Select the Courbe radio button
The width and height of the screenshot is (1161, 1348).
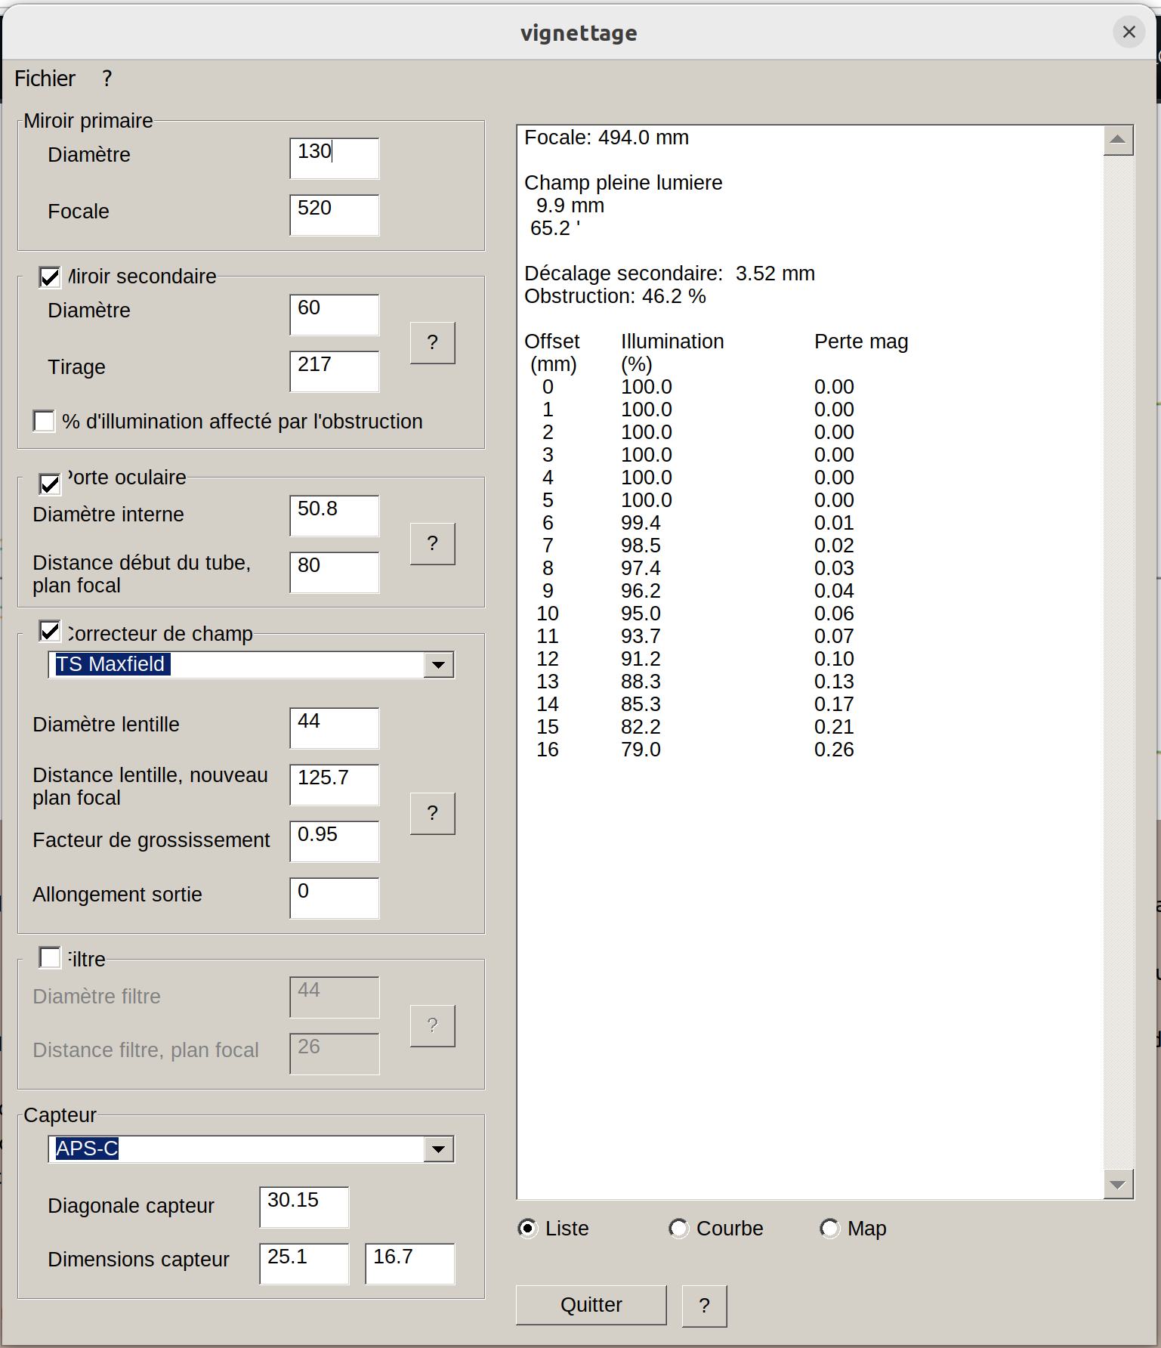(678, 1228)
